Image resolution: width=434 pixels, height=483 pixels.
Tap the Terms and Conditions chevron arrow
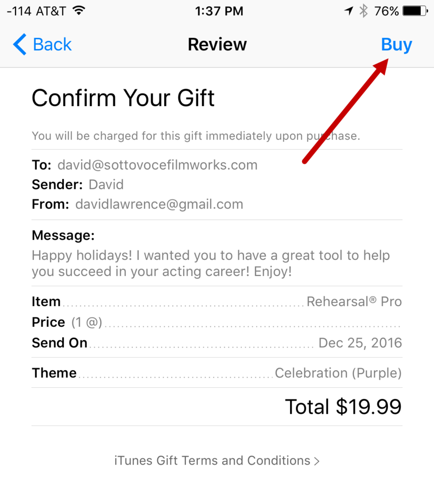[x=317, y=461]
